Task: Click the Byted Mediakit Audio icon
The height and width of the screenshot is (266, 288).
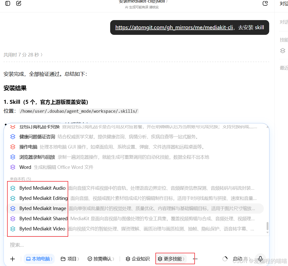Action: click(x=13, y=188)
